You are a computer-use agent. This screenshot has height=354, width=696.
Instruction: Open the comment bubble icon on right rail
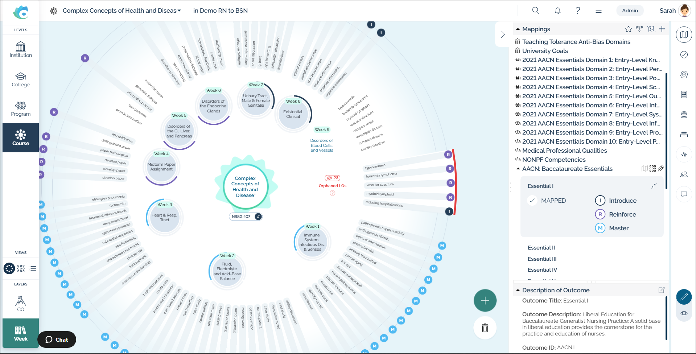click(684, 194)
